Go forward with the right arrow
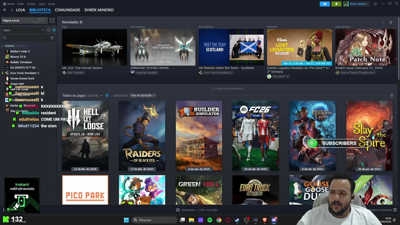 (x=11, y=10)
